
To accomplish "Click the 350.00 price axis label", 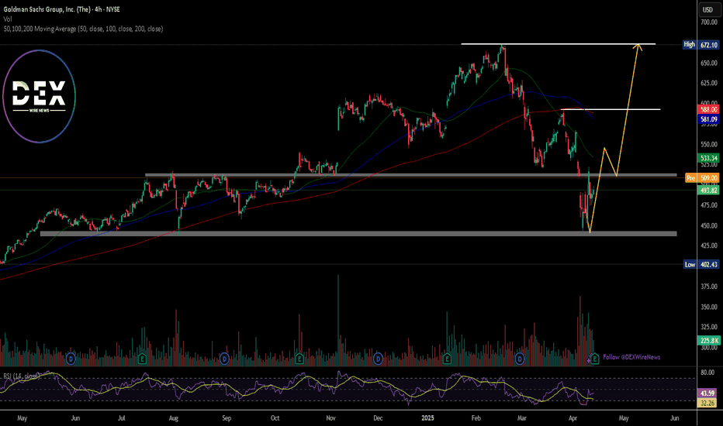I will (709, 307).
